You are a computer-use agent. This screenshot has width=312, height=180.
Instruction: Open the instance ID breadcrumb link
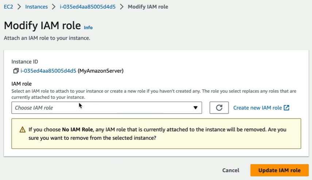pyautogui.click(x=88, y=7)
